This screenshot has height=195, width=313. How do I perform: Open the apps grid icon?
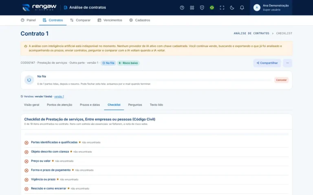coord(192,8)
